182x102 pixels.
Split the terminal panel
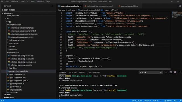pyautogui.click(x=171, y=72)
